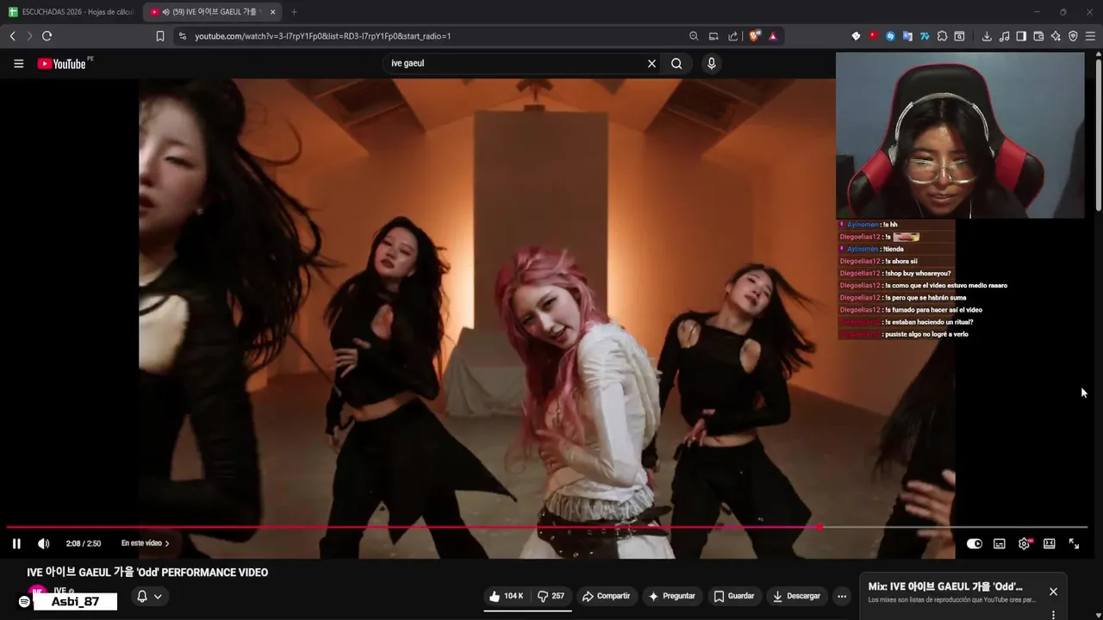Open the browser main menu
The height and width of the screenshot is (620, 1103).
click(1090, 36)
